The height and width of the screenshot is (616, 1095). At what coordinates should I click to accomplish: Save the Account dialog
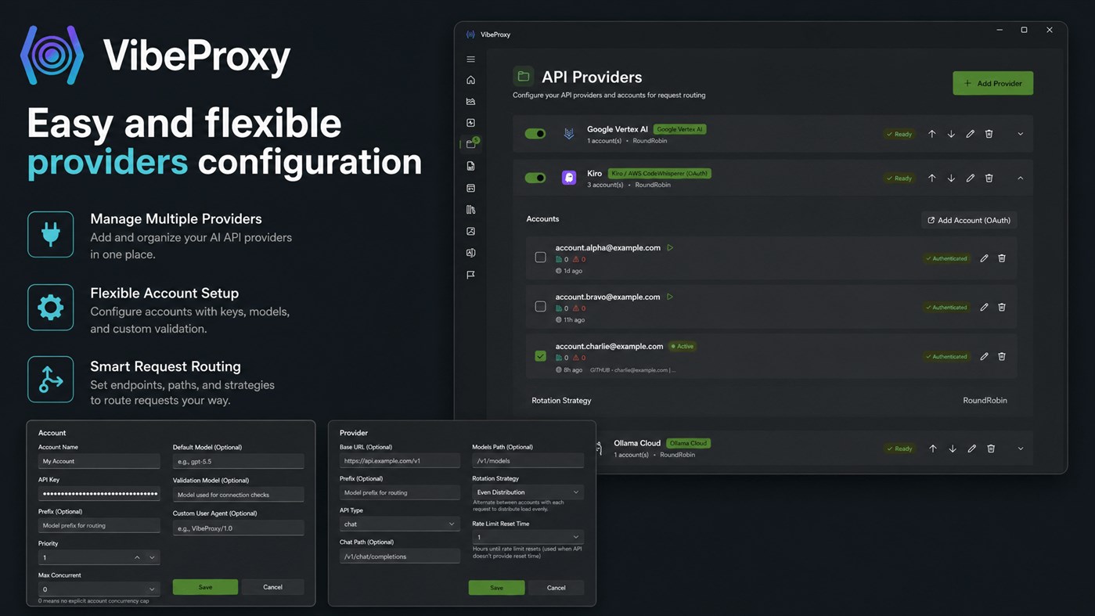(205, 587)
